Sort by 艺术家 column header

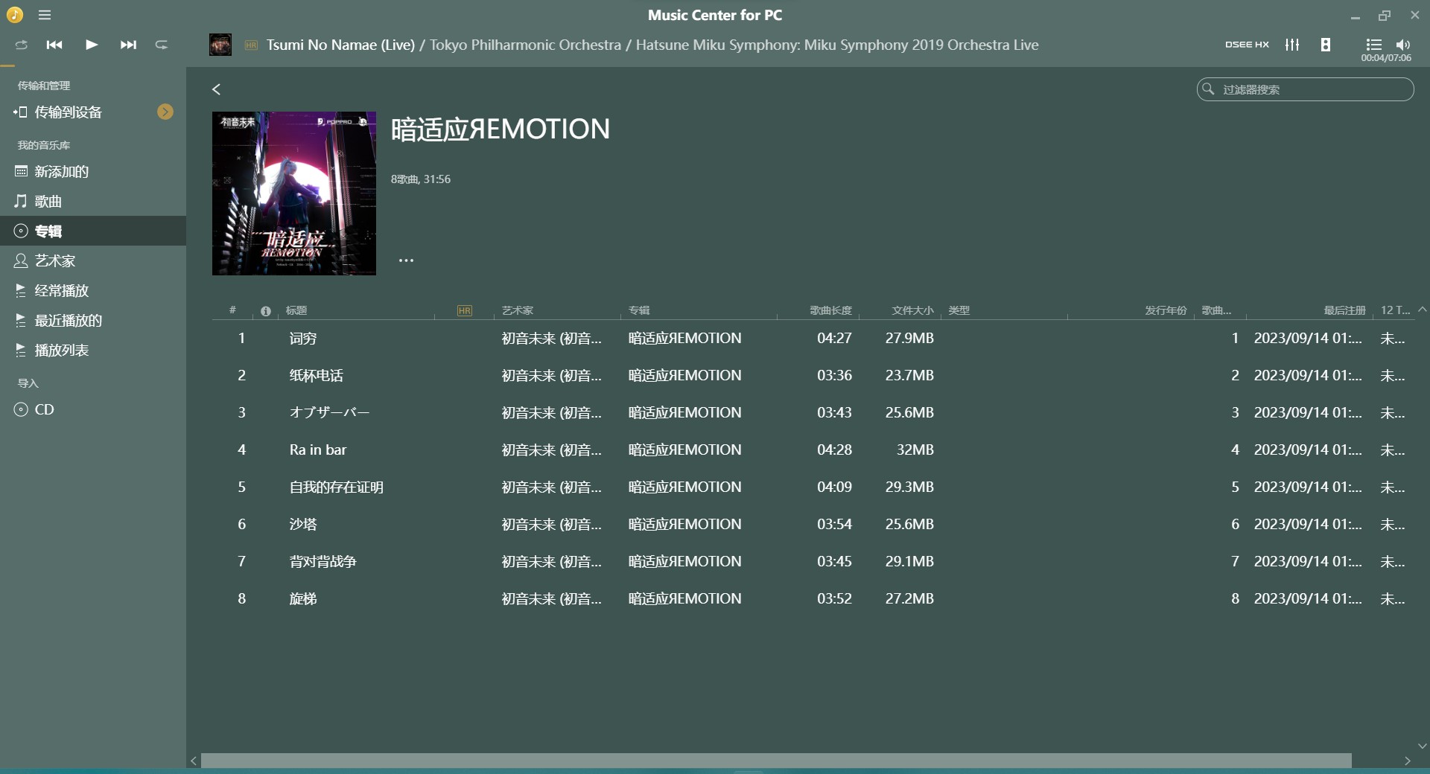tap(518, 310)
